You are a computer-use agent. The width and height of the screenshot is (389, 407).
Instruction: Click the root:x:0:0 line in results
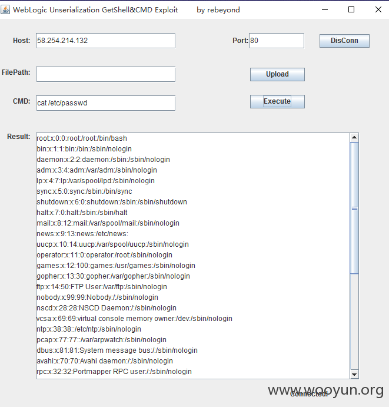[x=82, y=138]
